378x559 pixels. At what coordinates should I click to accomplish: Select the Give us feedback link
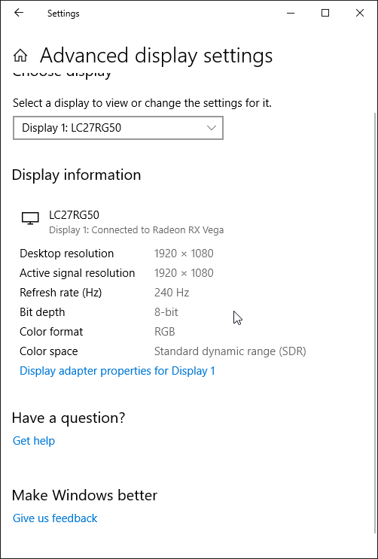tap(55, 518)
